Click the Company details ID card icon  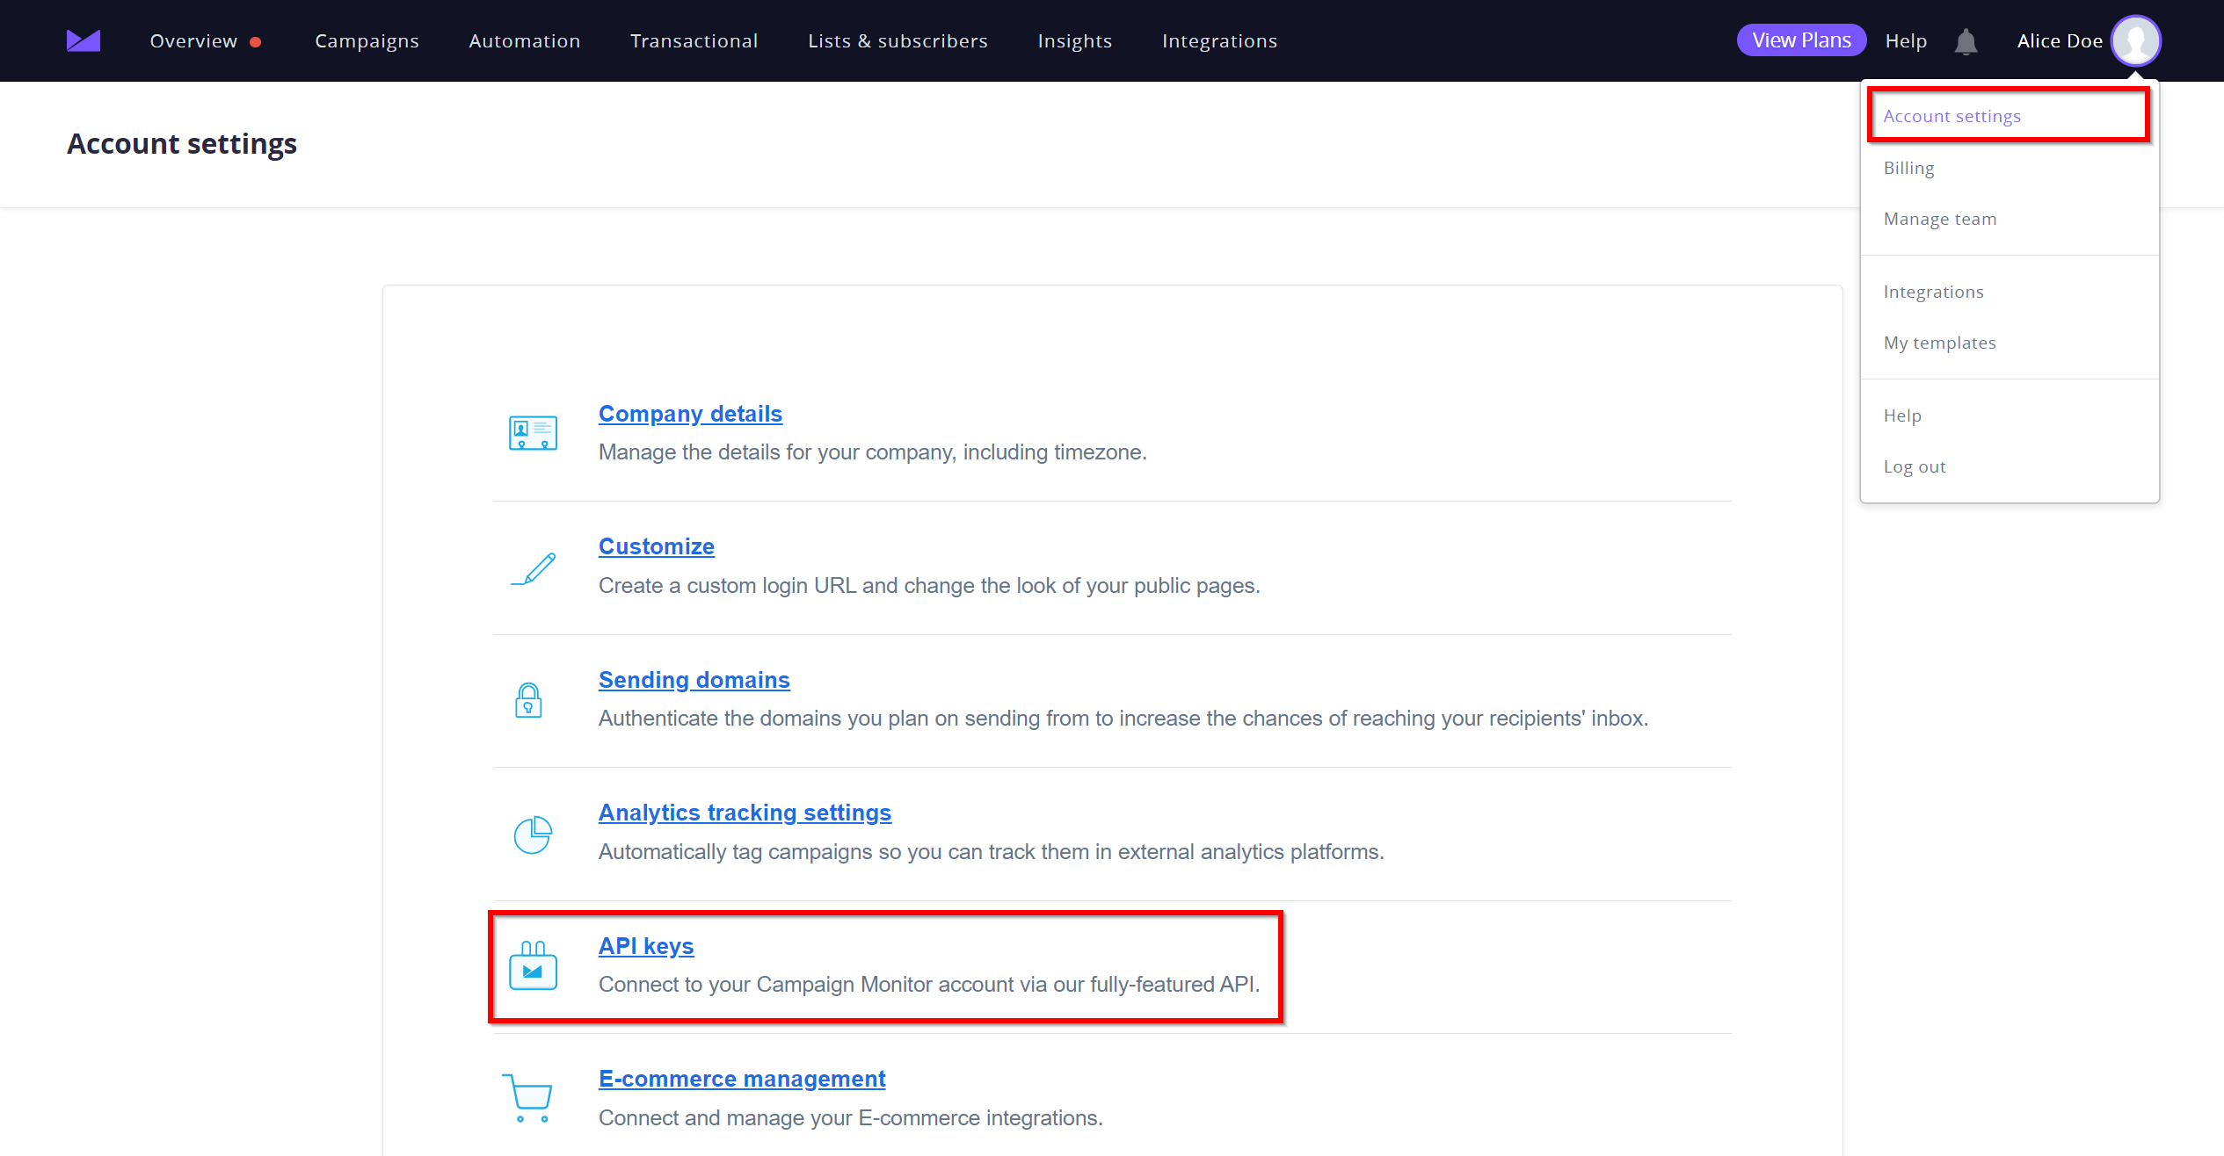[533, 433]
